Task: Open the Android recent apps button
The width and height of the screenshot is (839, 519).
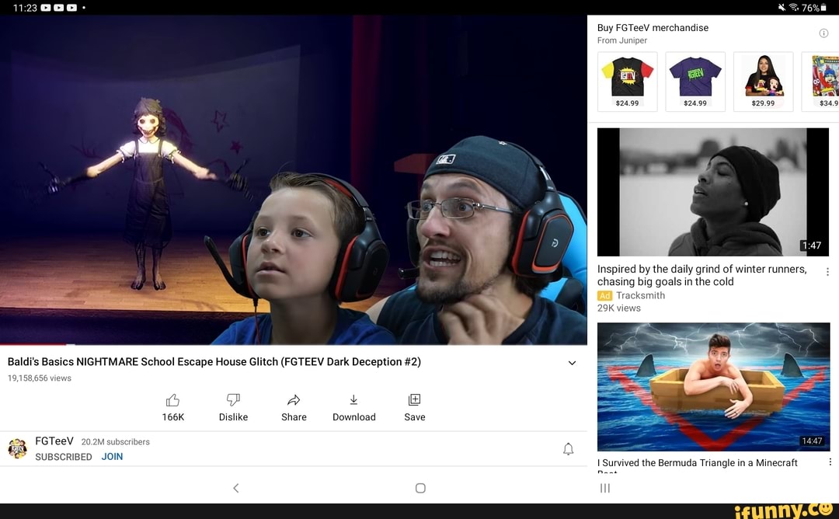Action: click(x=605, y=488)
